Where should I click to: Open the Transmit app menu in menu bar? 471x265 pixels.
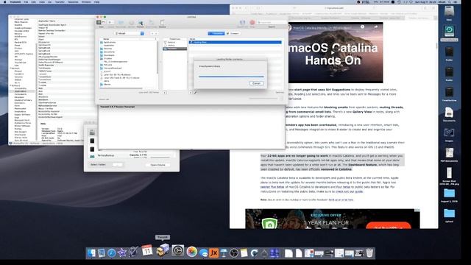pyautogui.click(x=15, y=1)
